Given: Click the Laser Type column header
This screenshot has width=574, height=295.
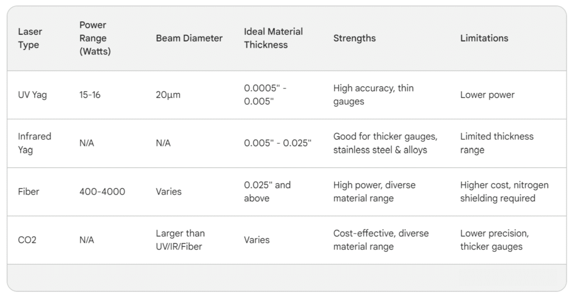Looking at the screenshot, I should (30, 38).
